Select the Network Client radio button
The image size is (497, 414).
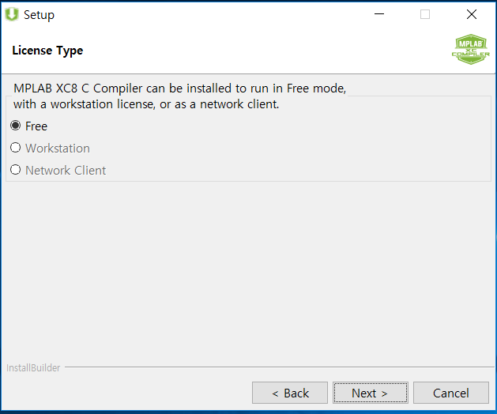point(16,170)
